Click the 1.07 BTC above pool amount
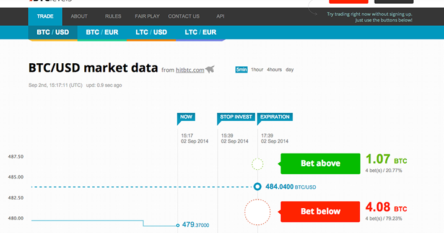The image size is (444, 233). coord(386,159)
